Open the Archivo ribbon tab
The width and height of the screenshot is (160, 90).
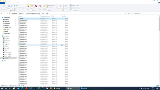pyautogui.click(x=2, y=3)
